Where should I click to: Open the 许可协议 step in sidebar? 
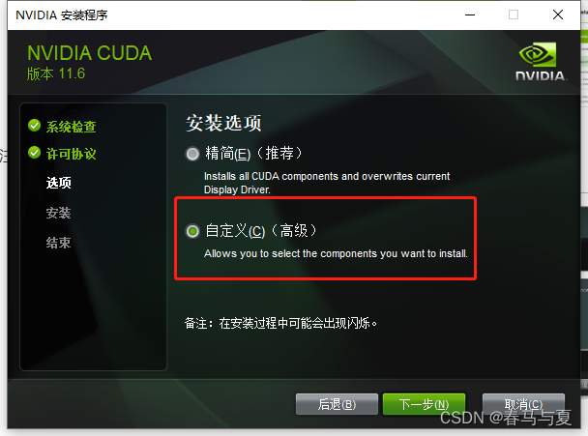coord(71,154)
